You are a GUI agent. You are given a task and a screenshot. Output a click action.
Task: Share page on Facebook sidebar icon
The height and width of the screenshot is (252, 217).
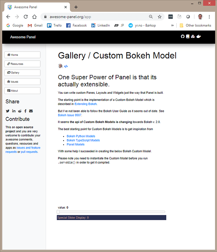tap(26, 111)
